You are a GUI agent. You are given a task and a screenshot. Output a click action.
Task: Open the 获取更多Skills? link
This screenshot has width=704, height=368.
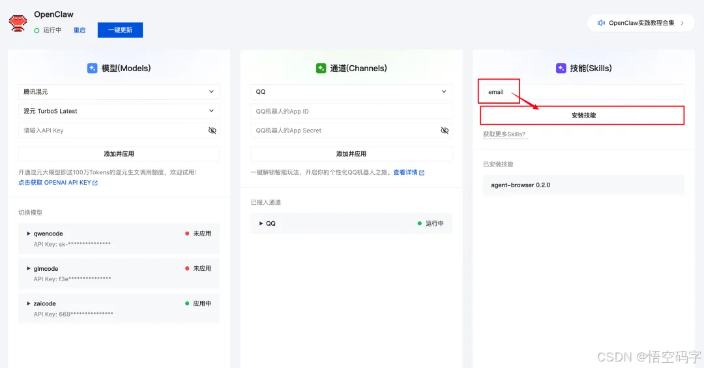click(x=504, y=134)
